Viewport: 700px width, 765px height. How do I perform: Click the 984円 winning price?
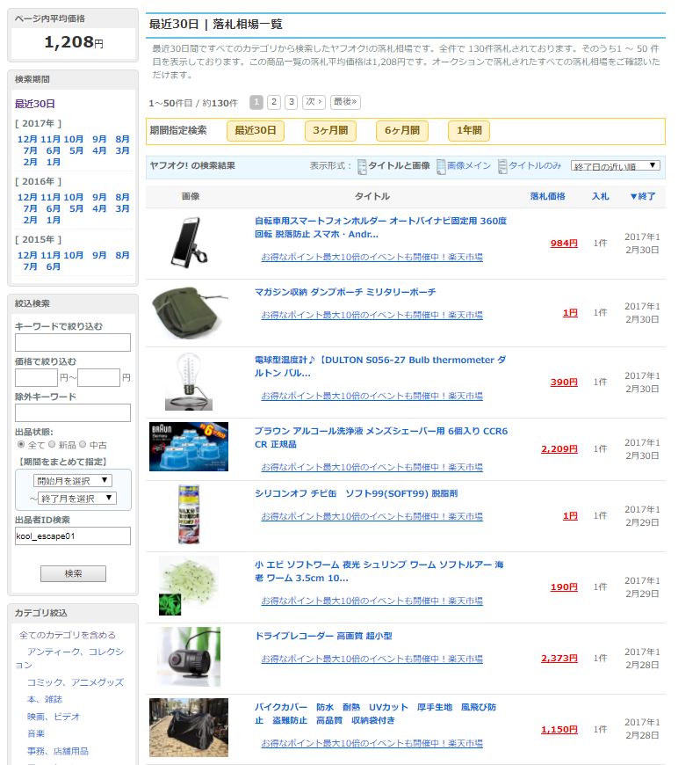[564, 243]
